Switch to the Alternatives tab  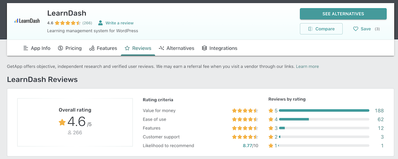(x=176, y=48)
